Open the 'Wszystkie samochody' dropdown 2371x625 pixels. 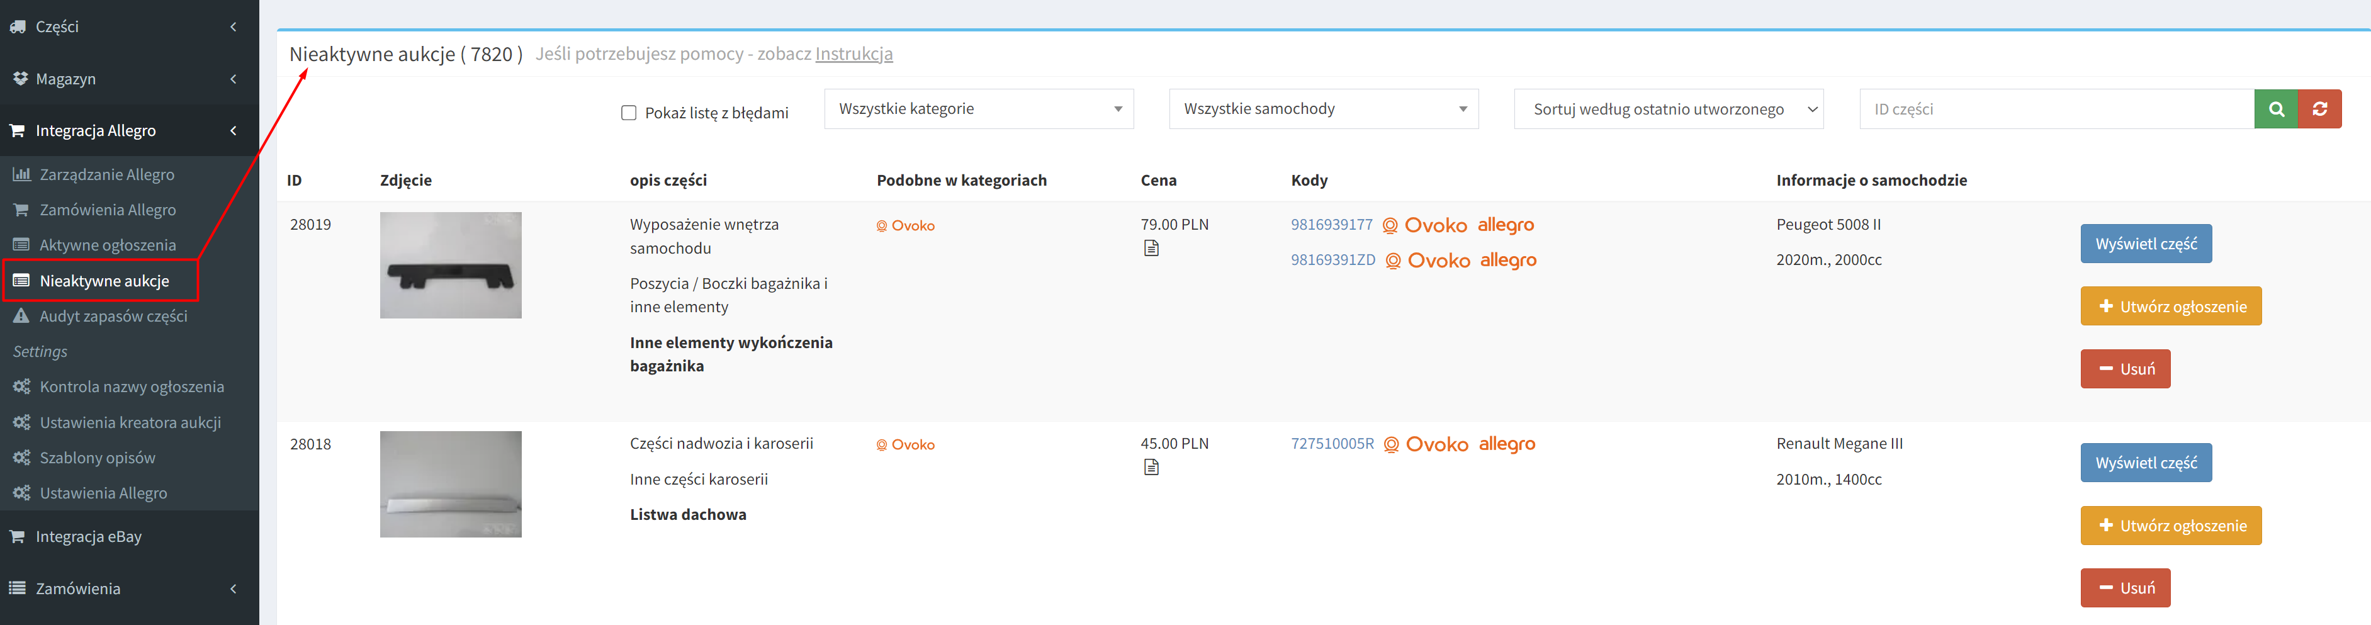(x=1322, y=109)
